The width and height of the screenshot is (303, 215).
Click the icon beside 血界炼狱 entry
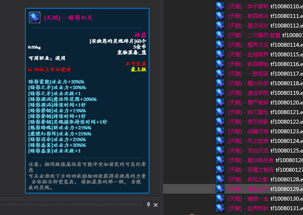[220, 208]
